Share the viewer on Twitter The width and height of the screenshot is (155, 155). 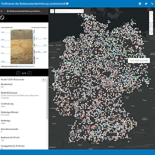pyautogui.click(x=146, y=4)
